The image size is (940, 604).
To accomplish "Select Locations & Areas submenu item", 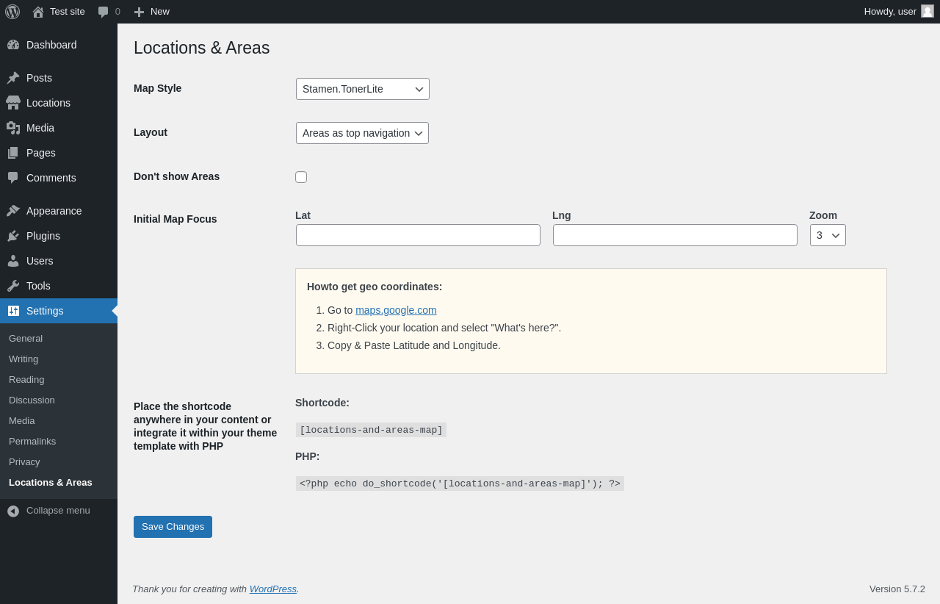I will (51, 483).
